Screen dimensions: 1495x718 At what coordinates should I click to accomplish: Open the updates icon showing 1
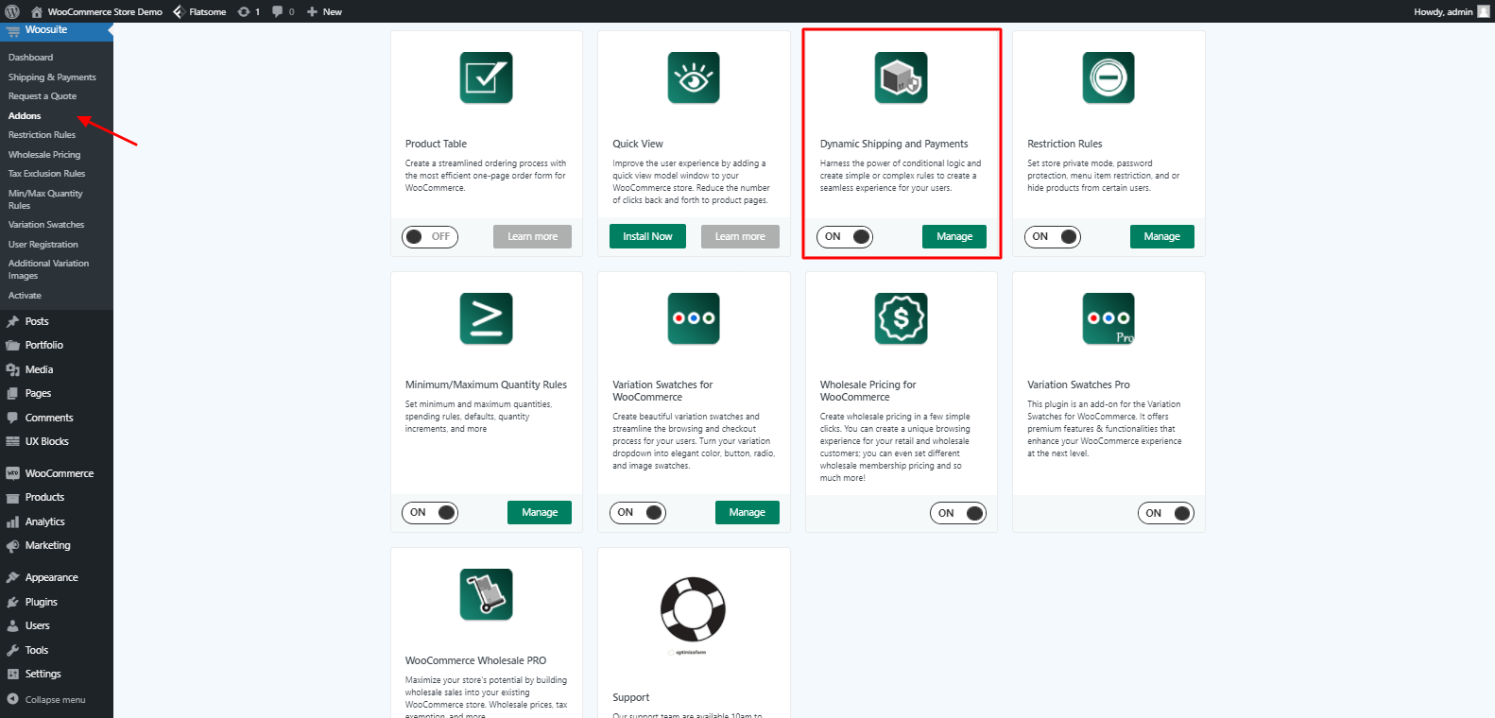point(249,11)
